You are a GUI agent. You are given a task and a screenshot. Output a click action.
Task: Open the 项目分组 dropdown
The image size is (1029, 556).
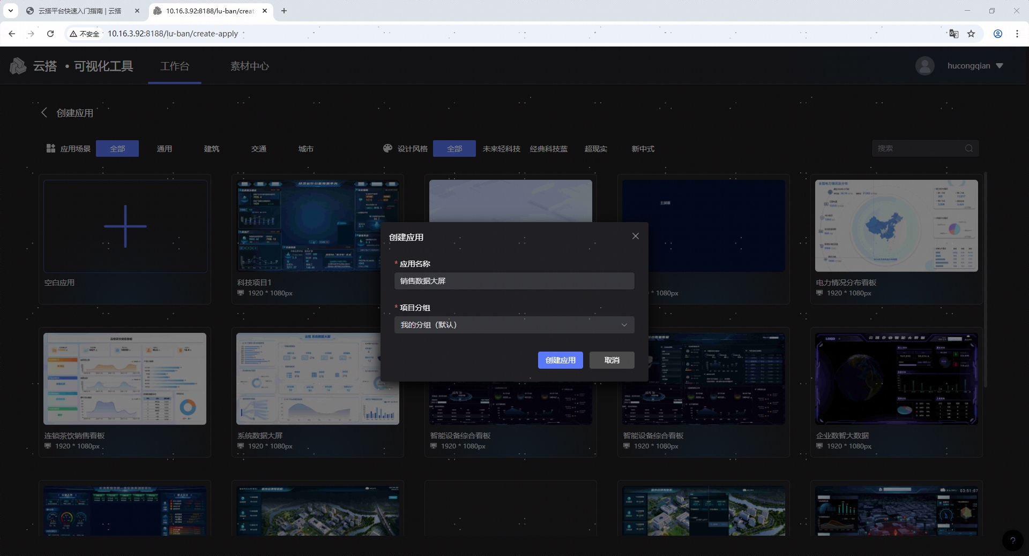point(514,325)
